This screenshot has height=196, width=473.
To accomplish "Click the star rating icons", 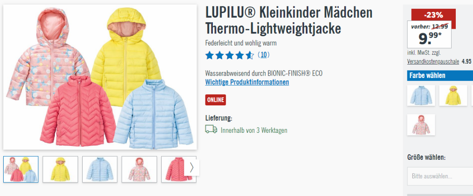I will (x=230, y=55).
